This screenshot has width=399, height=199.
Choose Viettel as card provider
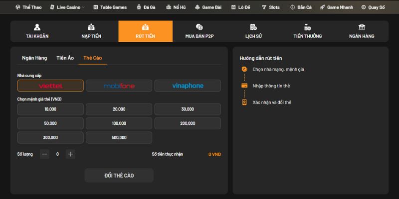tap(50, 86)
